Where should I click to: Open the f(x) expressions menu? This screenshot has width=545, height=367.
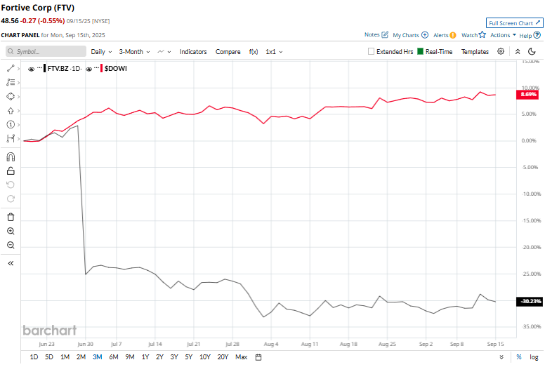(x=254, y=51)
